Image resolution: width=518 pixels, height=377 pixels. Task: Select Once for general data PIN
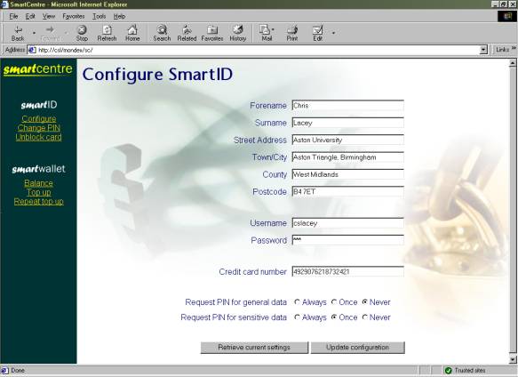click(x=334, y=302)
